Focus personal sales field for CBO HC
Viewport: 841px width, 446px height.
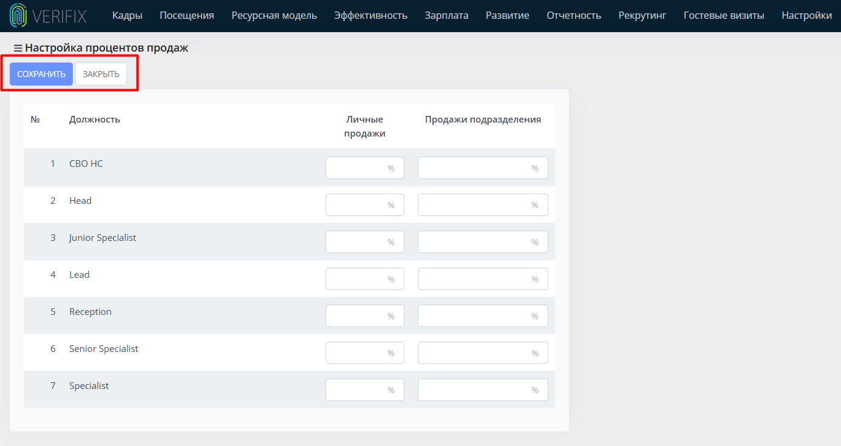(x=365, y=168)
